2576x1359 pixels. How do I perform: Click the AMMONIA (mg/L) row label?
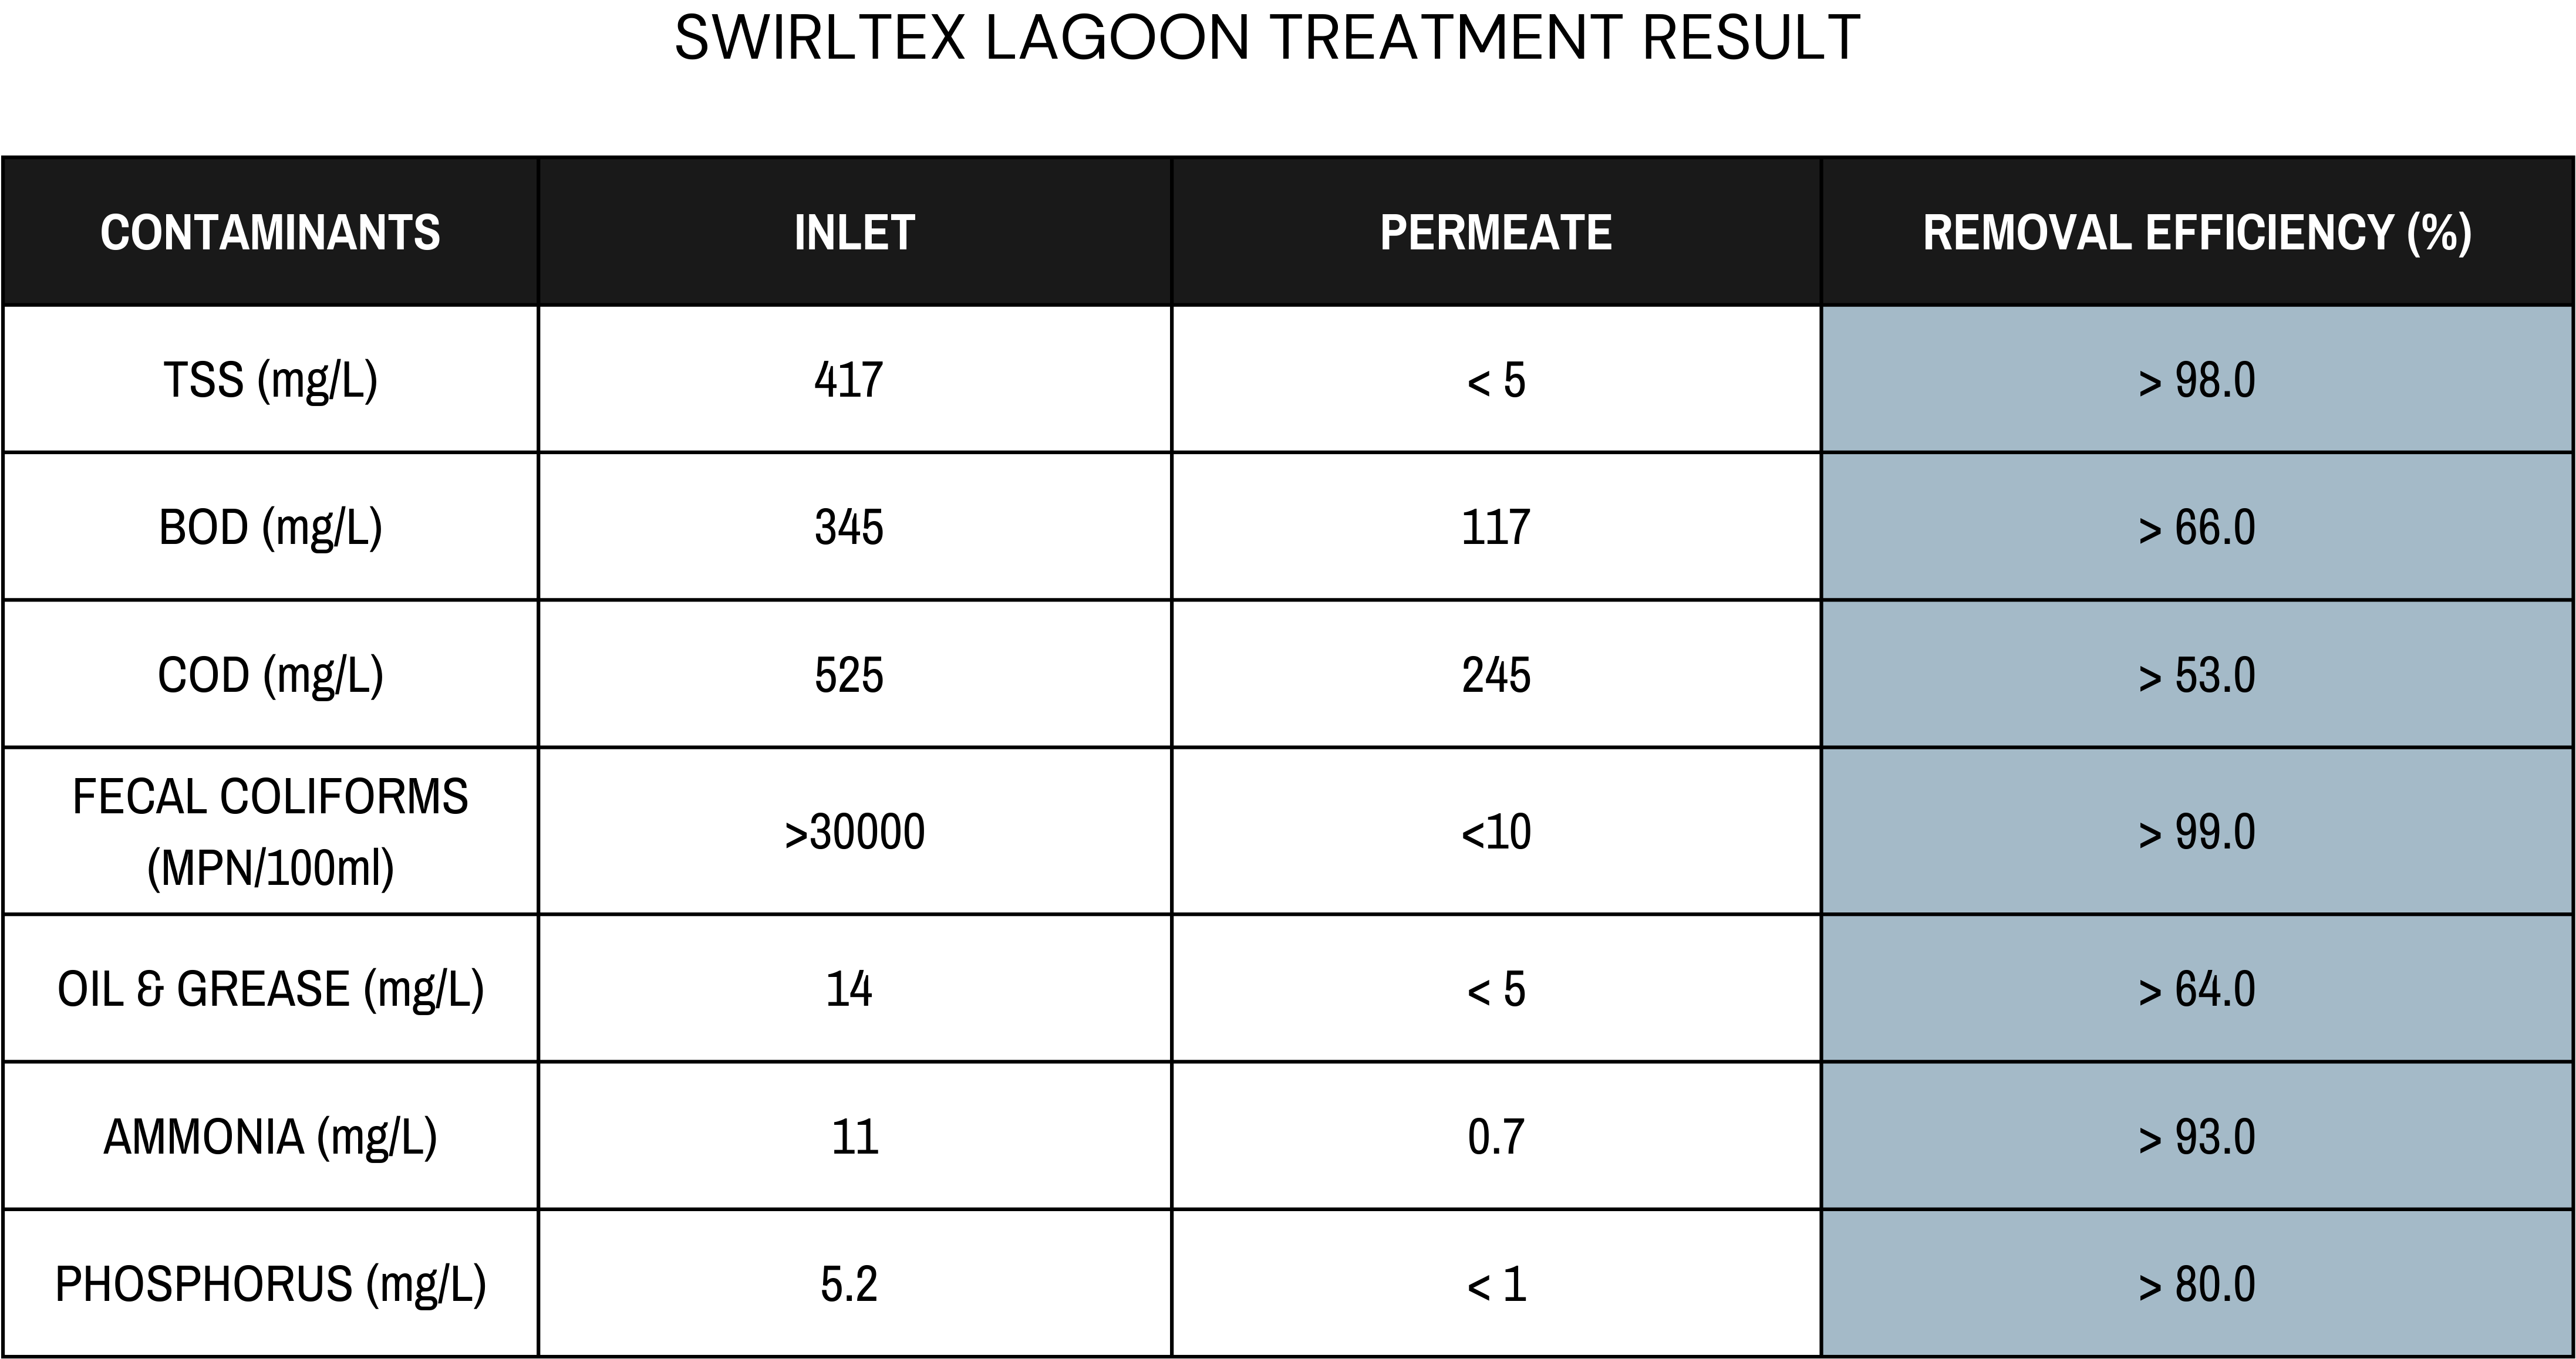(270, 1137)
